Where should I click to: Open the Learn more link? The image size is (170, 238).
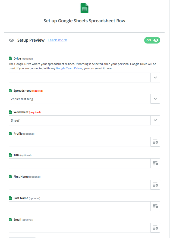[x=57, y=40]
